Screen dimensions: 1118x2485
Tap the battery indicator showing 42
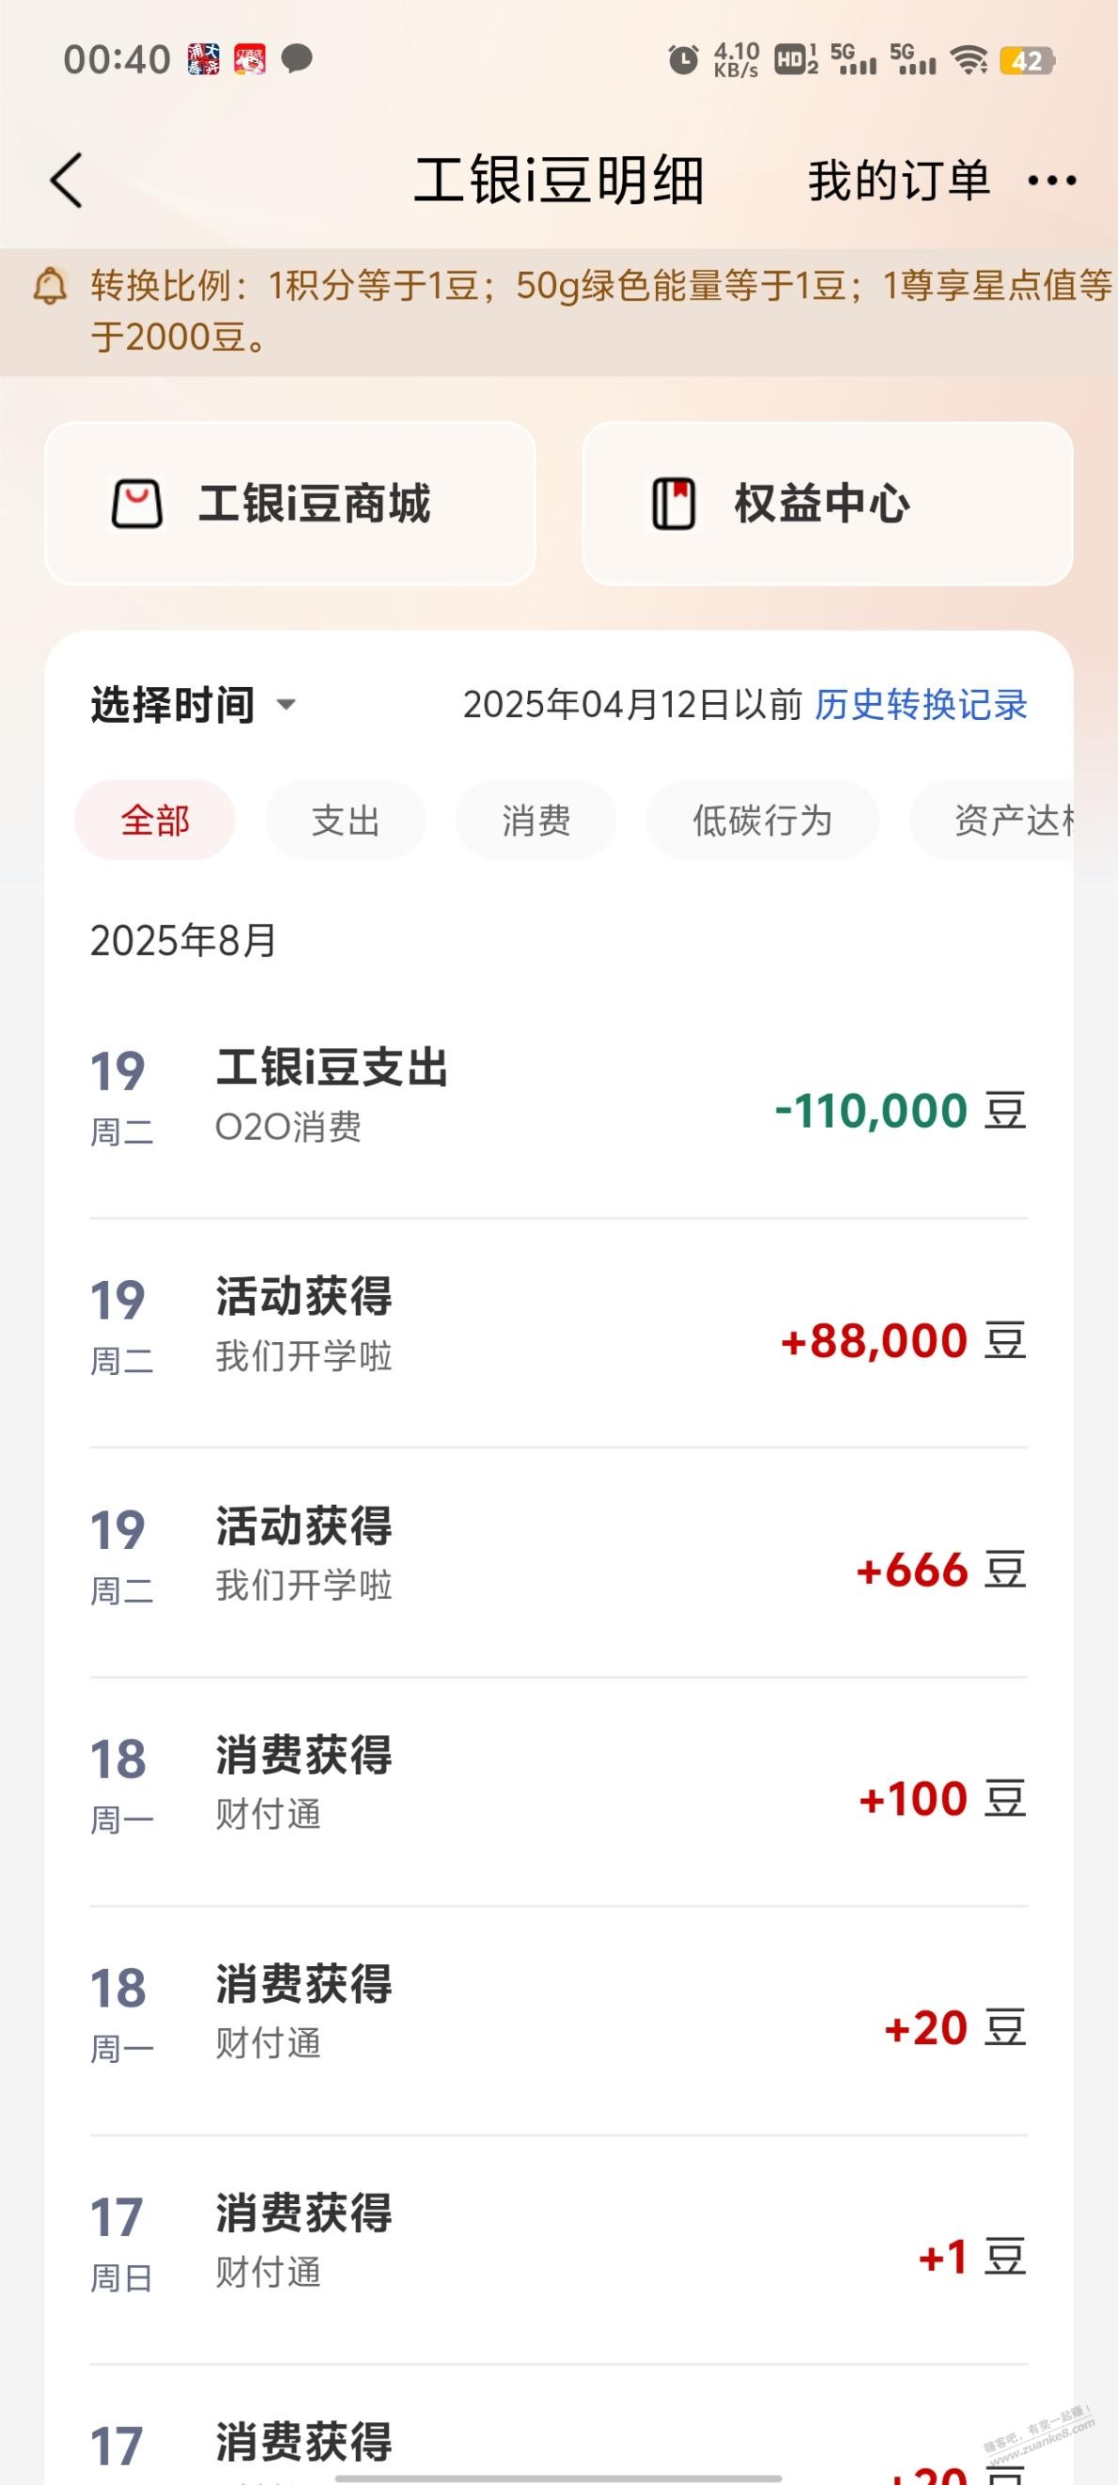(x=1027, y=61)
